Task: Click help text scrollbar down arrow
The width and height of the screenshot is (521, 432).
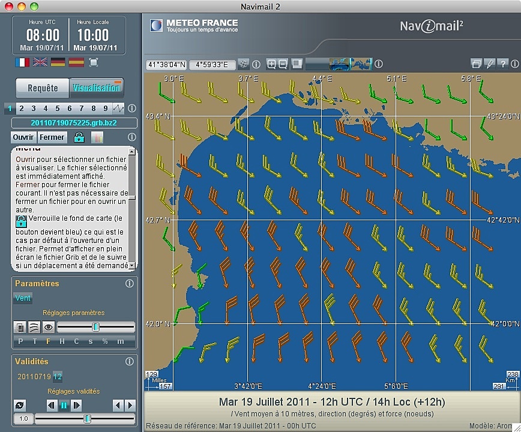Action: point(132,265)
